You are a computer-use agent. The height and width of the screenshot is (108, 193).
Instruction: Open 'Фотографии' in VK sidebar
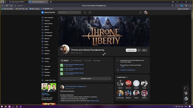point(49,35)
